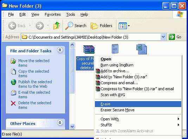Screen dimensions: 188x139
Task: Expand the Open With submenu
Action: (x=138, y=119)
